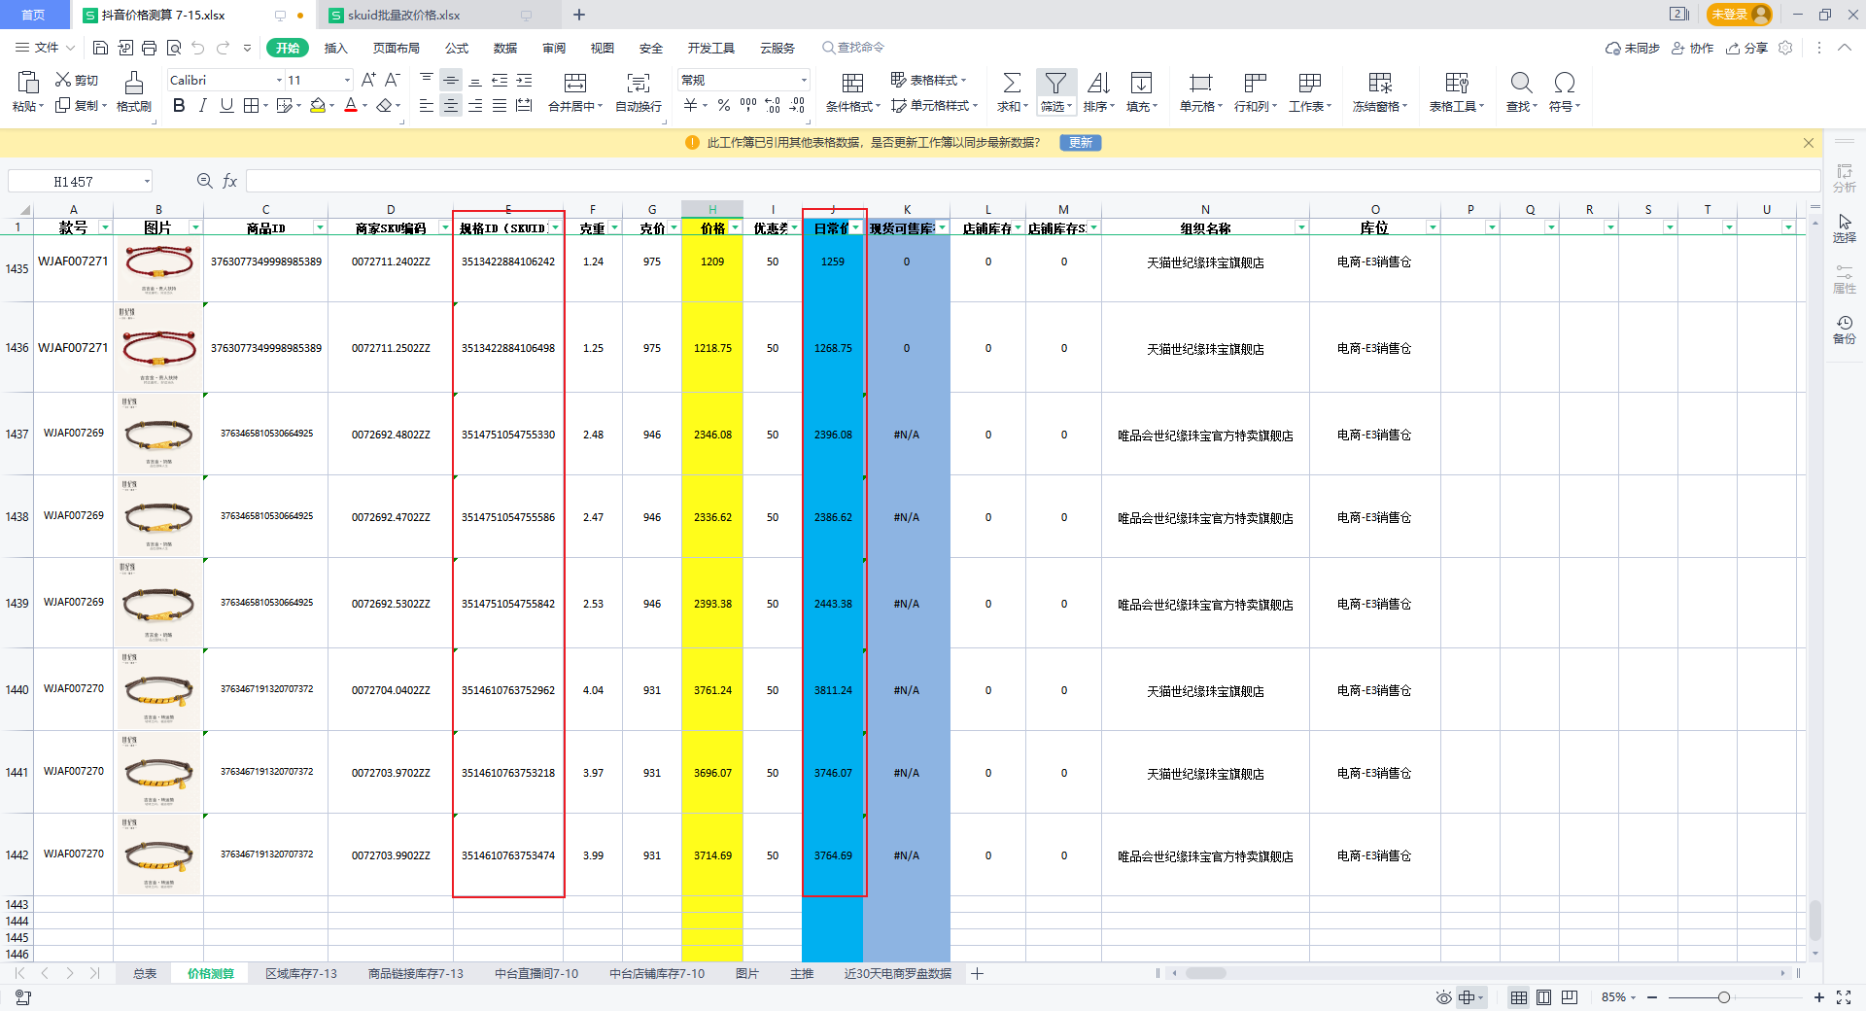Click the 未登录 login button

click(x=1739, y=15)
